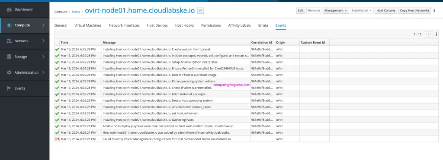The image size is (443, 160).
Task: Click green check icon for Detect host operating system row
Action: click(58, 100)
